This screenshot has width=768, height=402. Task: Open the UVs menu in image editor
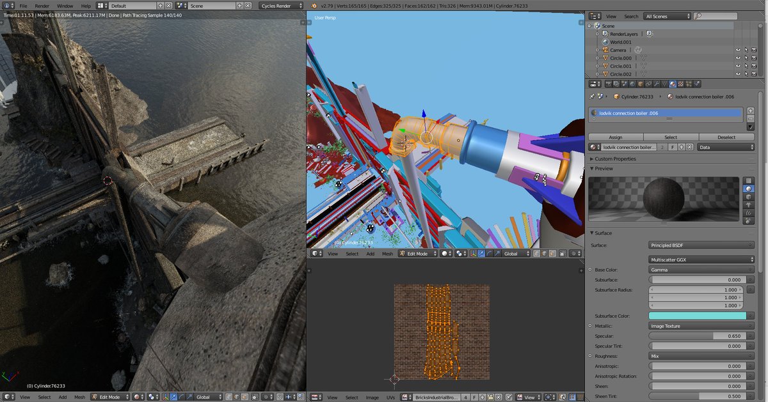pos(390,398)
